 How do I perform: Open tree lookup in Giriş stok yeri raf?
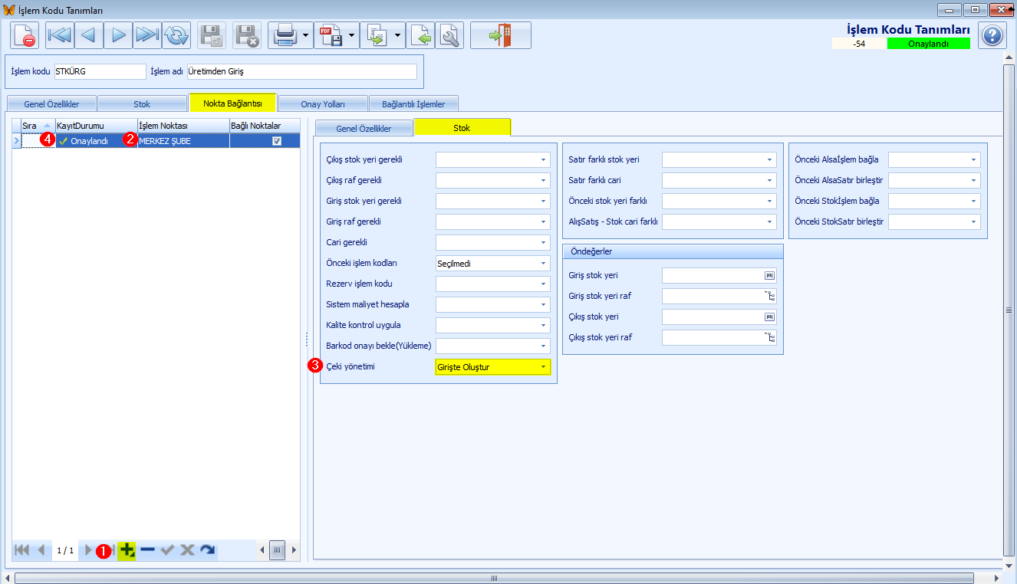pyautogui.click(x=769, y=296)
